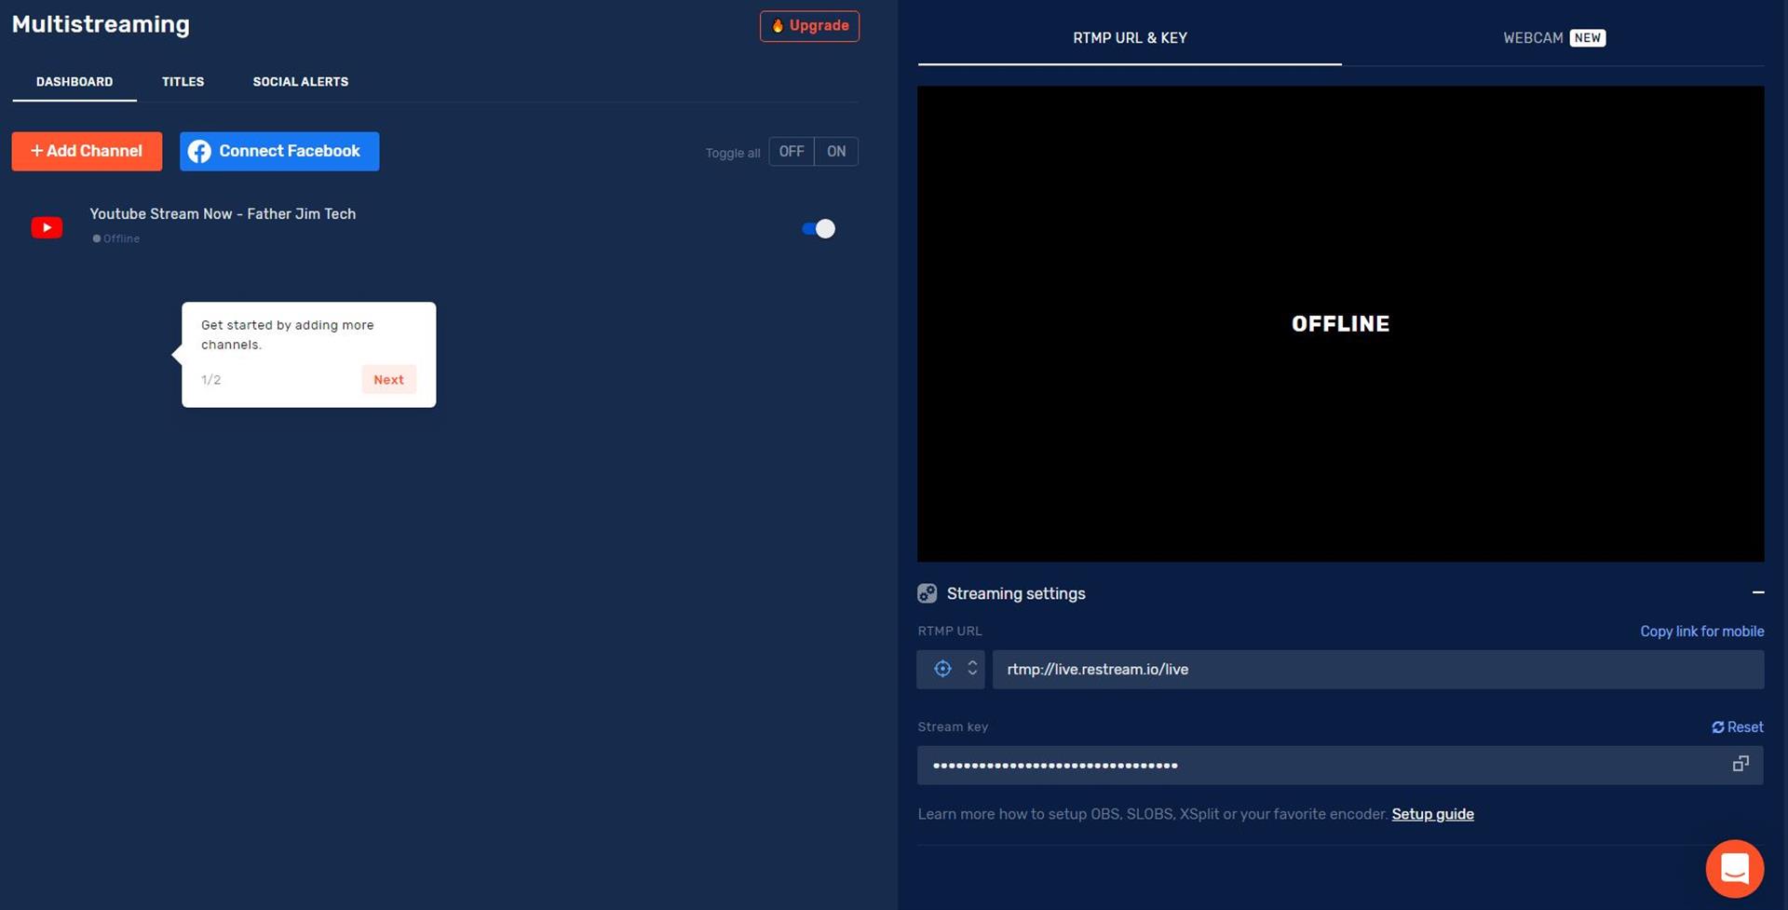The width and height of the screenshot is (1788, 910).
Task: Click the RTMP server location target icon
Action: 942,669
